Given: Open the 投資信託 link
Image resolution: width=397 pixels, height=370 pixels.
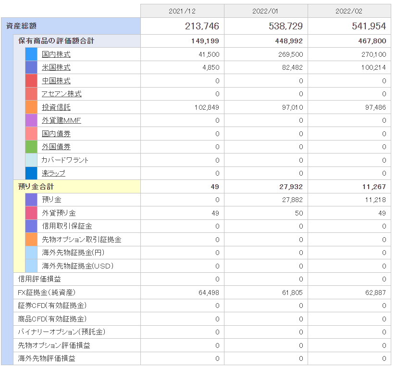Looking at the screenshot, I should [56, 107].
